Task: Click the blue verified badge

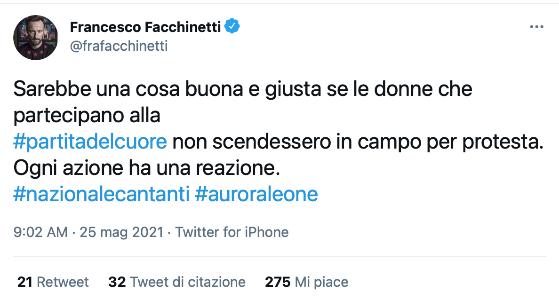Action: [x=232, y=27]
